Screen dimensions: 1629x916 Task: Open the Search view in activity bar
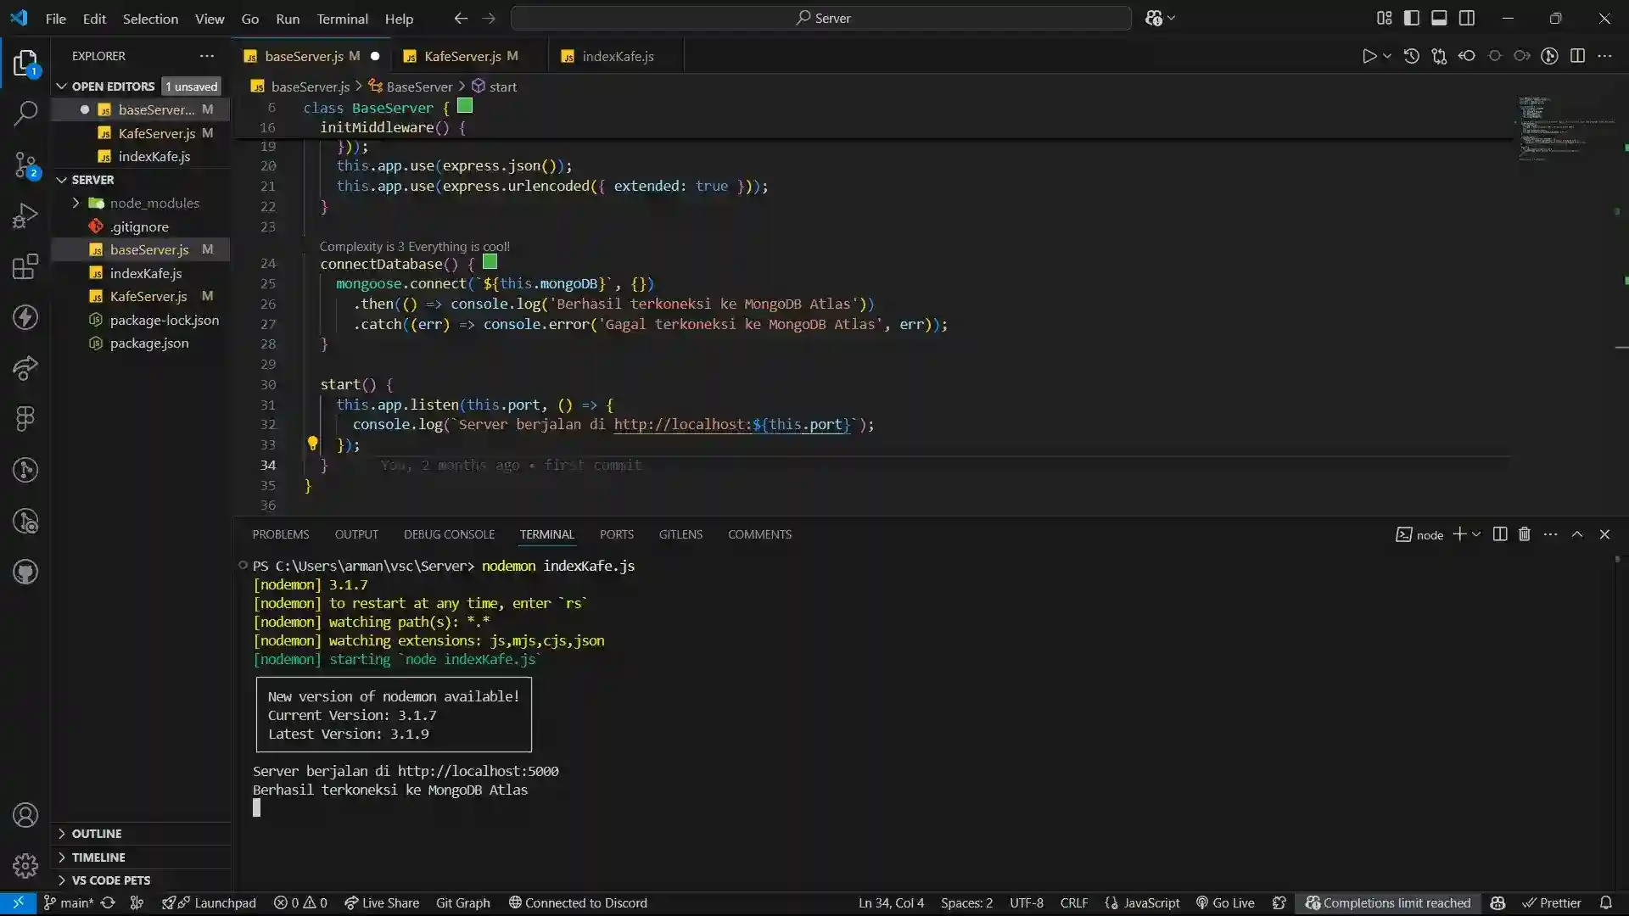[x=25, y=113]
